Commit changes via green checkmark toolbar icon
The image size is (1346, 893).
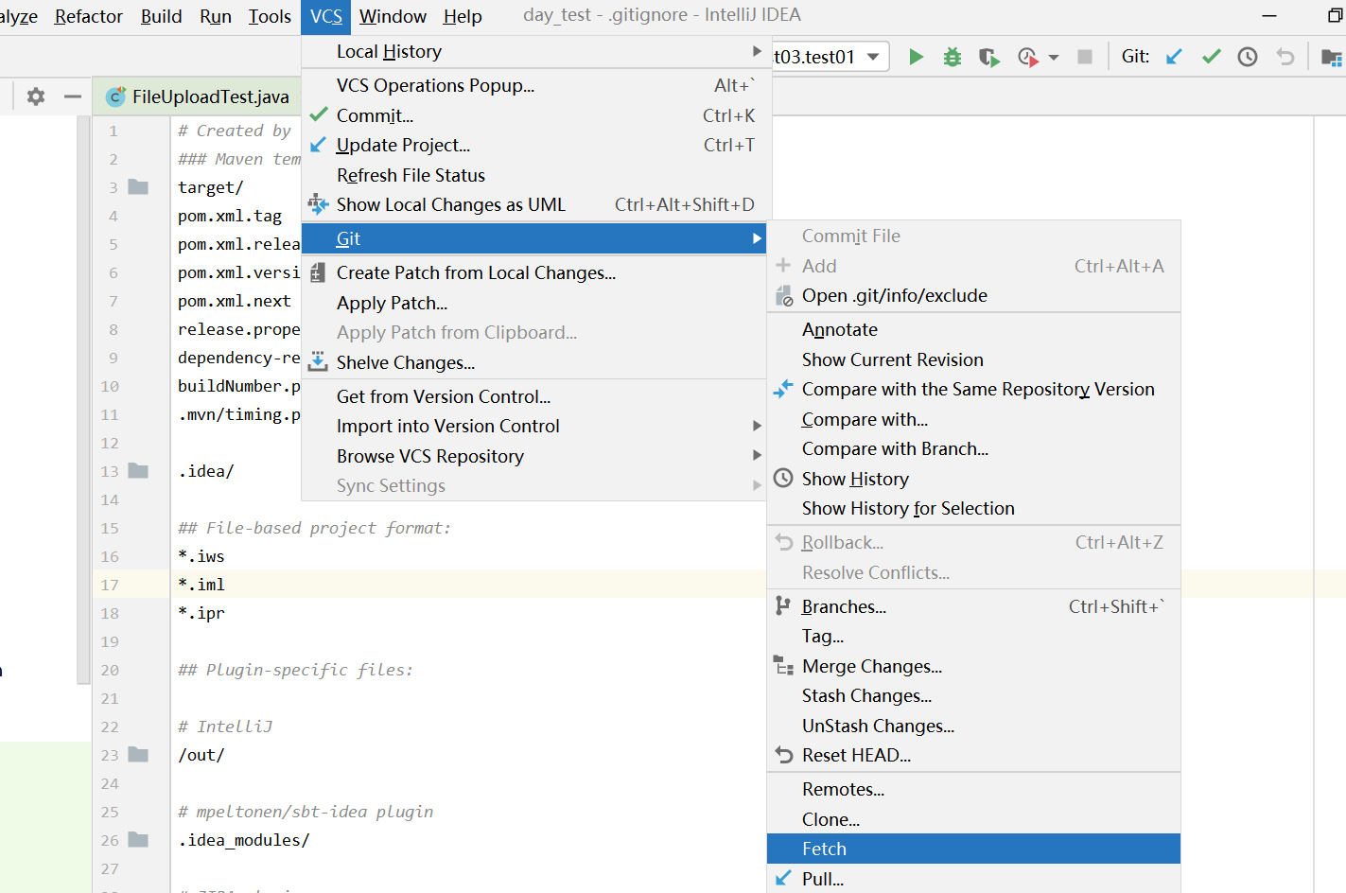[1211, 57]
